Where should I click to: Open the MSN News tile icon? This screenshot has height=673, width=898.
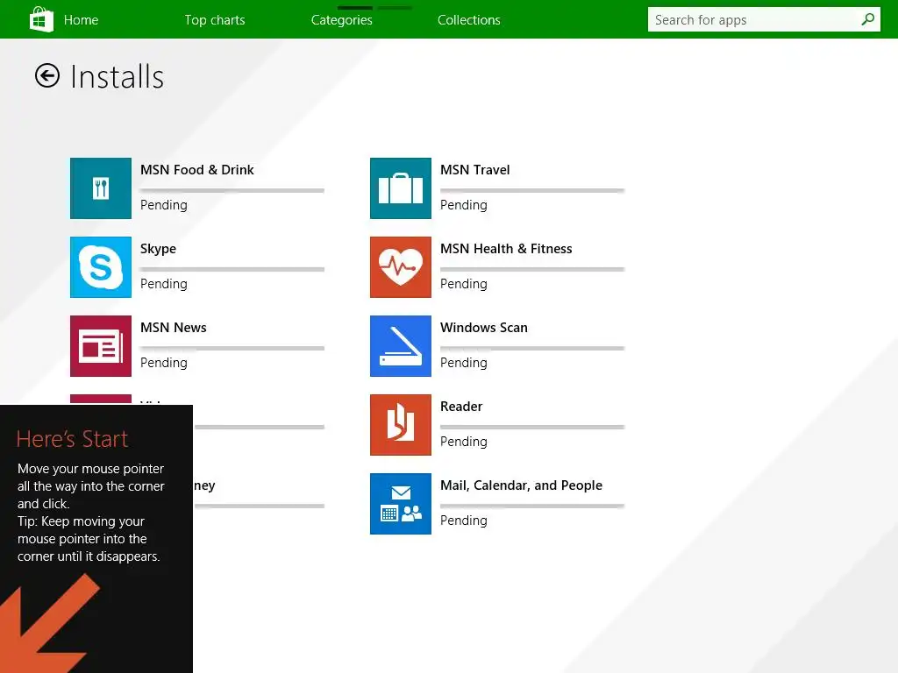[101, 346]
